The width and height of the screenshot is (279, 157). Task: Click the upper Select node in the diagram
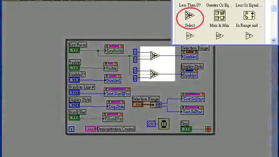click(154, 55)
